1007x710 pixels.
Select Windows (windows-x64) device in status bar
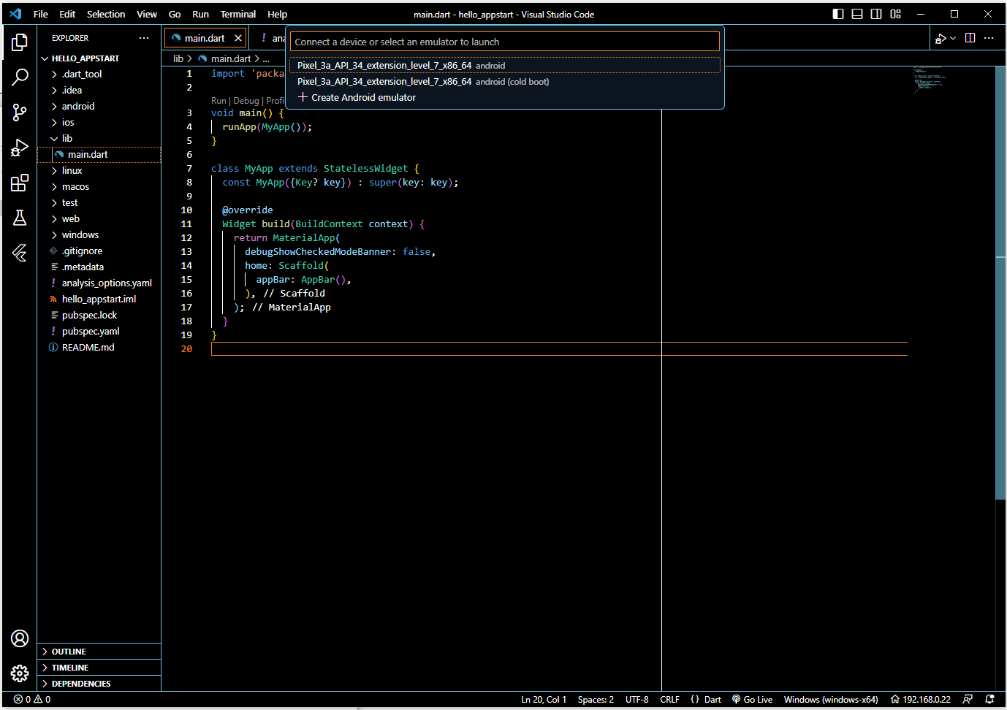point(831,699)
